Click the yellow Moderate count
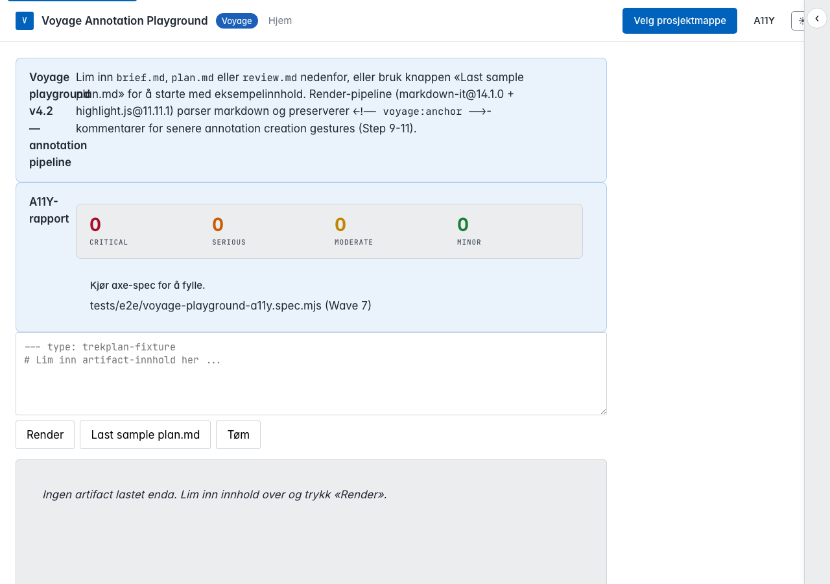 340,225
